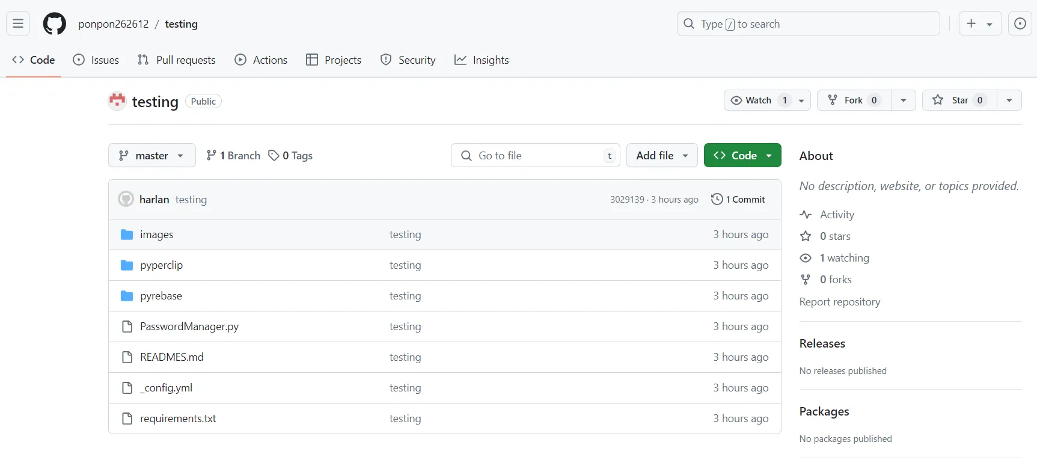Go to the Insights tab

coord(482,60)
